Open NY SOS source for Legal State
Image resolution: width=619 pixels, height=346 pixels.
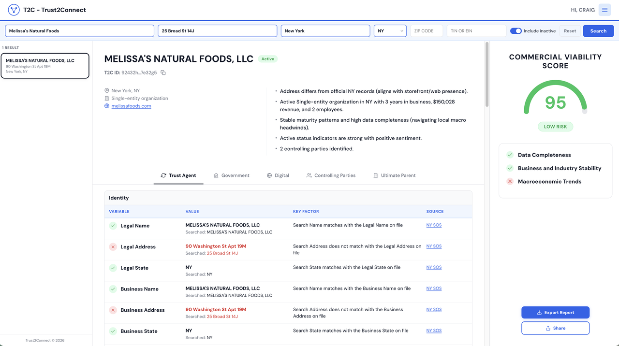click(434, 267)
